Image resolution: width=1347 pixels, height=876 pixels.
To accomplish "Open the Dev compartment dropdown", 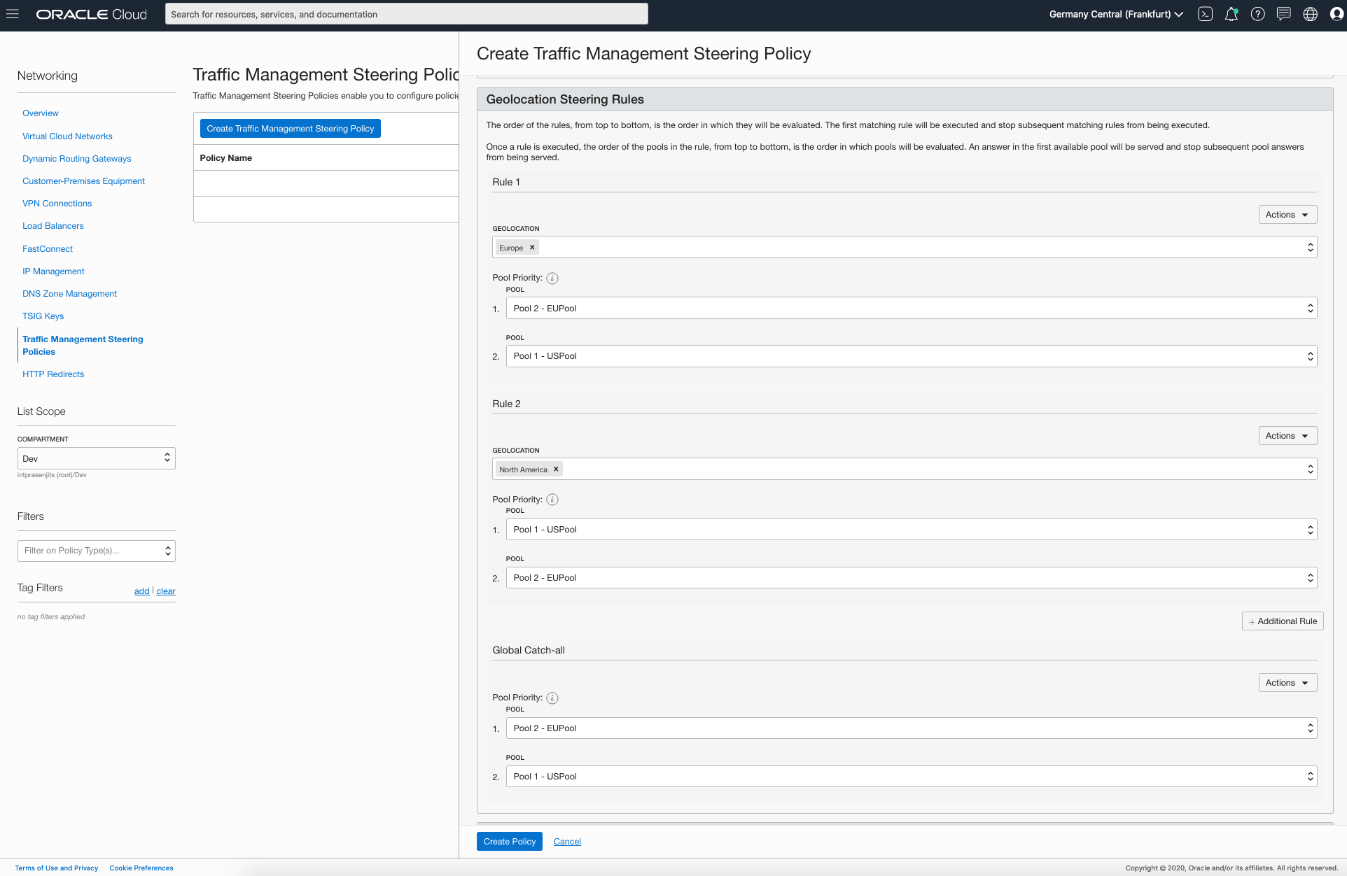I will pos(96,458).
